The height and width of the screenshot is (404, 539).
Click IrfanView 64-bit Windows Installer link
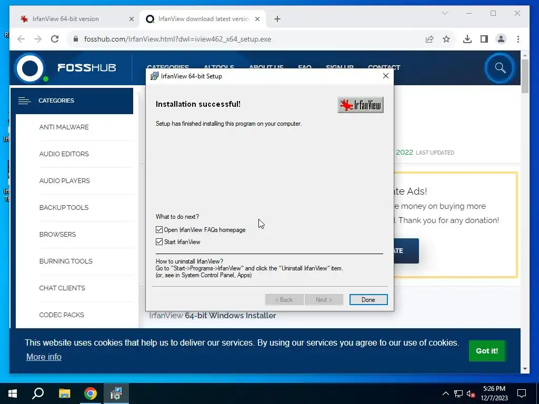pyautogui.click(x=213, y=316)
